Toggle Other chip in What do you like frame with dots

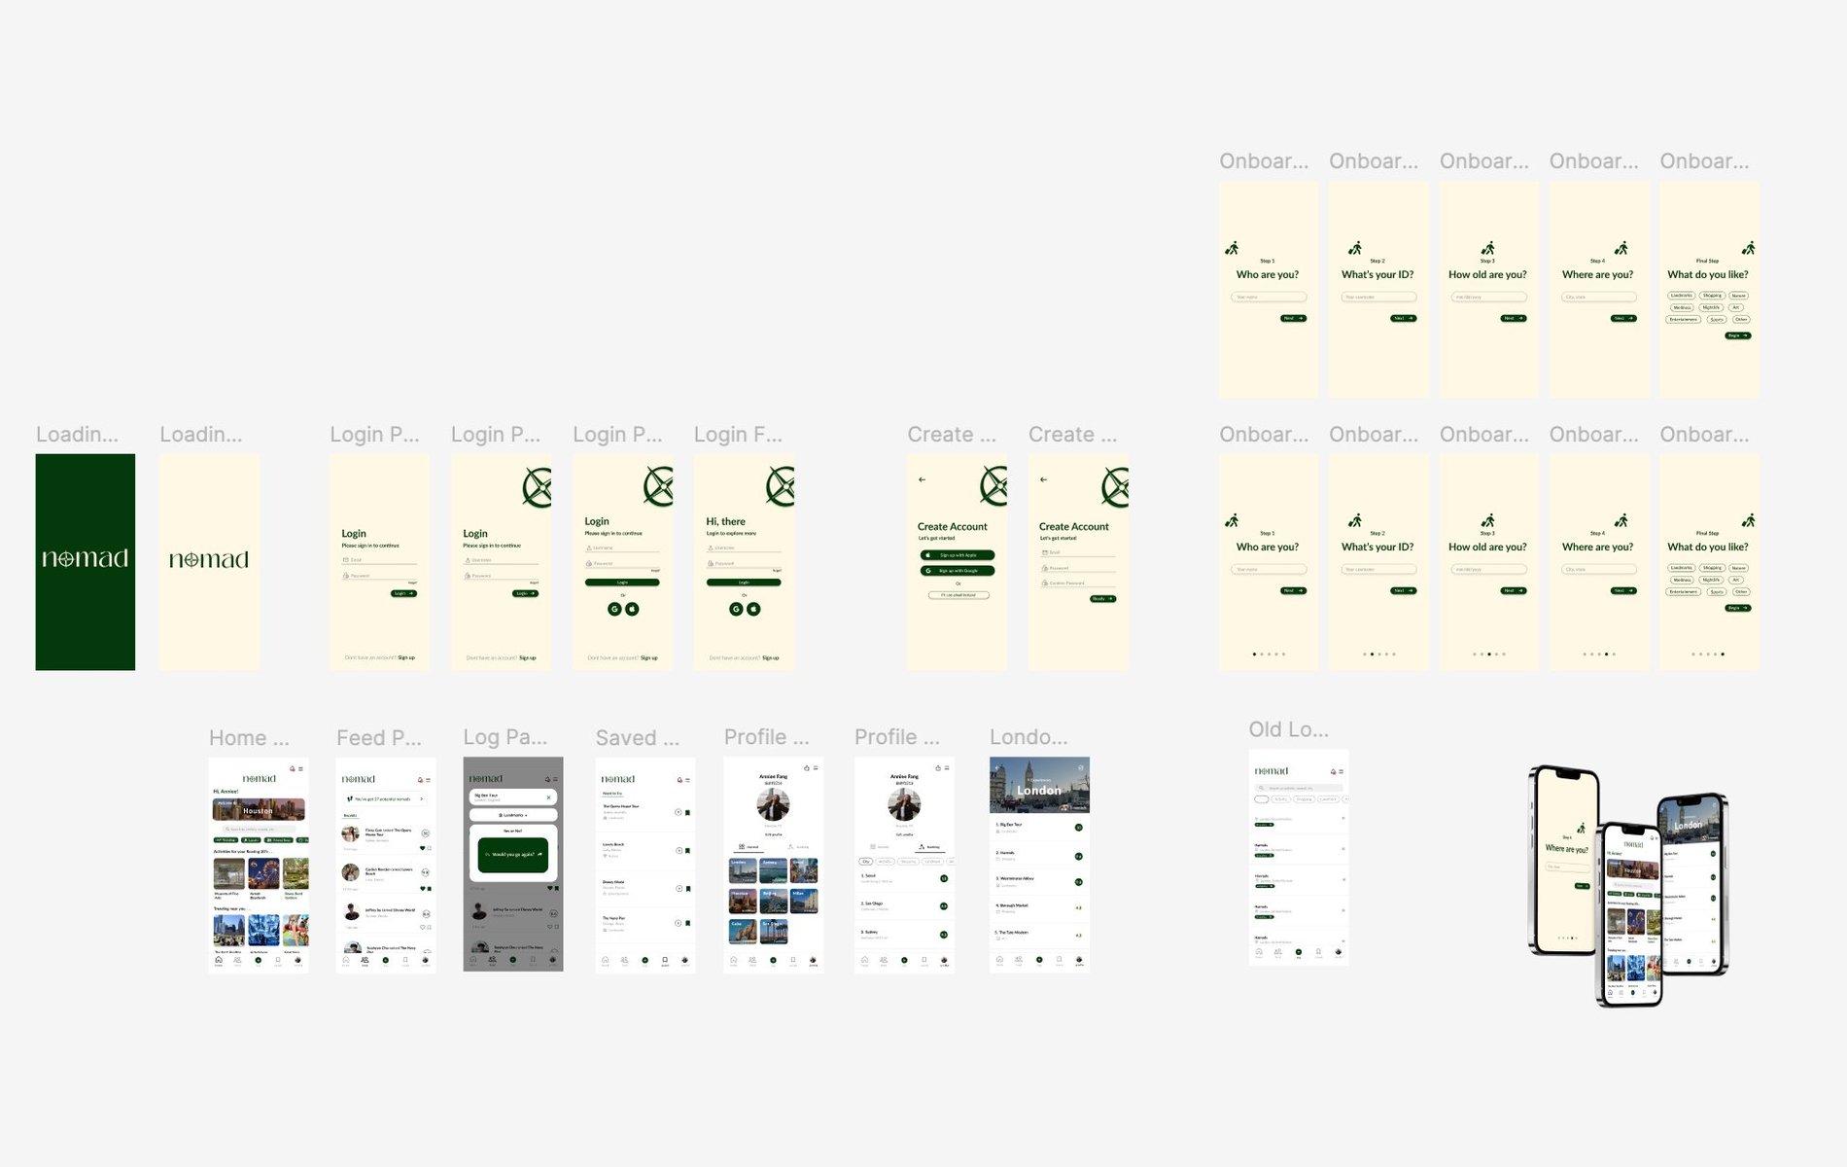click(x=1740, y=591)
